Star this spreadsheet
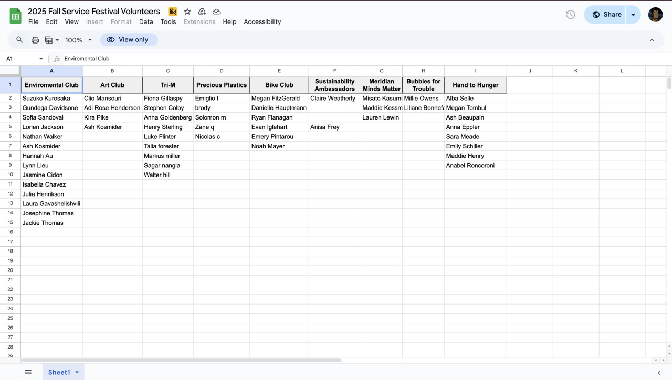This screenshot has width=672, height=380. 187,12
